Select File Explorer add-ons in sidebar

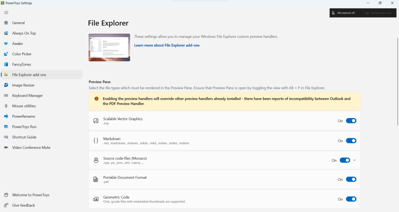coord(42,75)
